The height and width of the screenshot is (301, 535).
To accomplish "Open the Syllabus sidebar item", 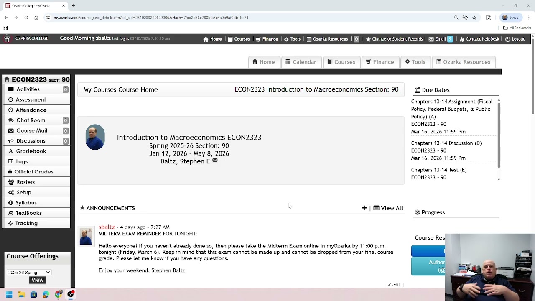I will [x=37, y=203].
